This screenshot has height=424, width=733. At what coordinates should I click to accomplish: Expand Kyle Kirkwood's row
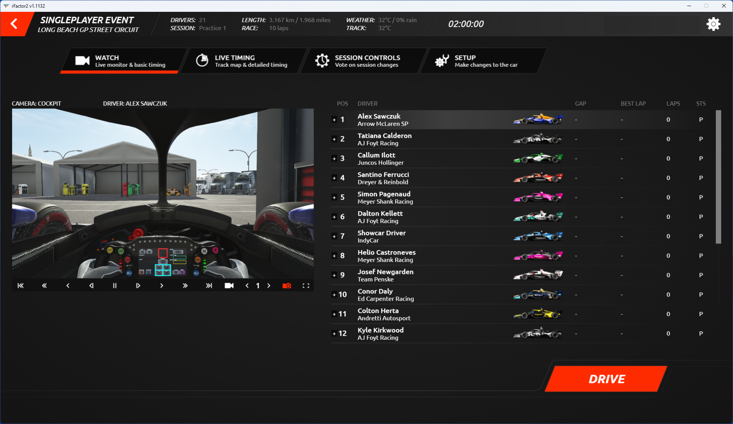(334, 334)
